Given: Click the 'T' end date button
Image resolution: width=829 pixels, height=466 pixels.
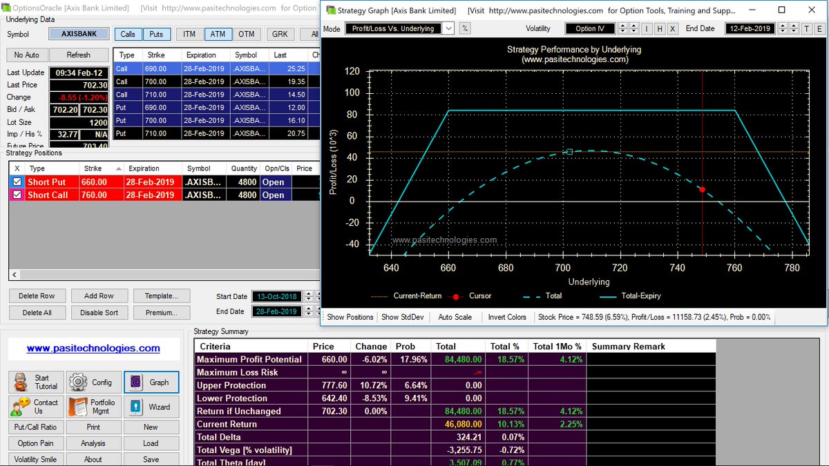Looking at the screenshot, I should tap(806, 28).
